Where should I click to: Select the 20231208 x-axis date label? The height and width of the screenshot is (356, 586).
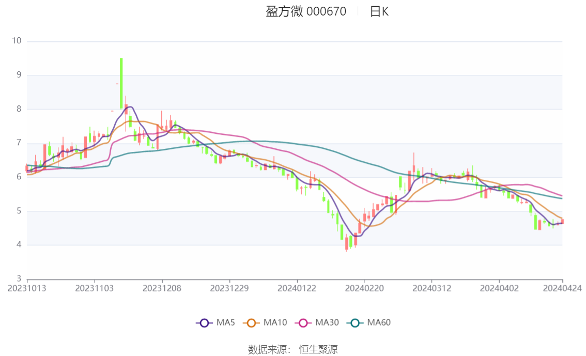pos(162,288)
